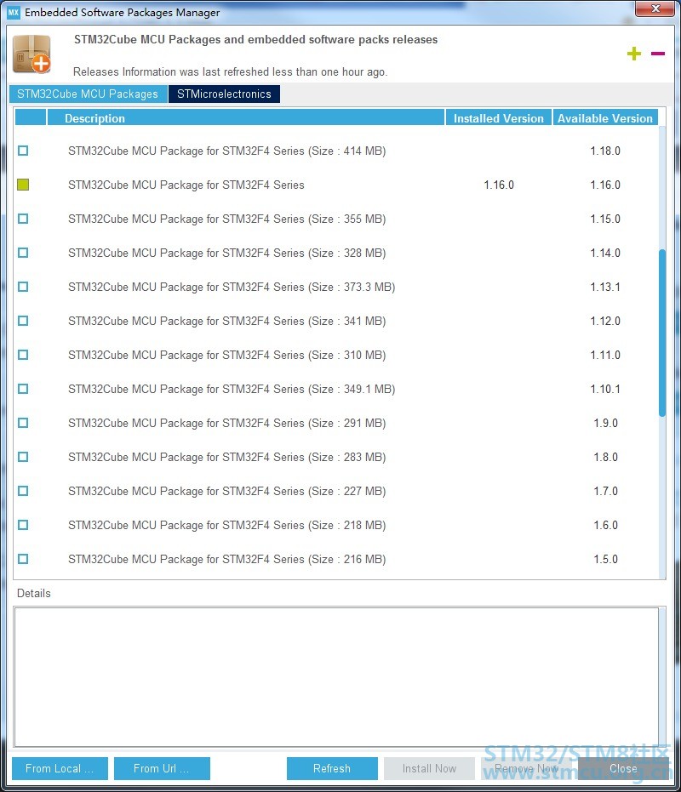Check the 216 MB package checkbox

click(23, 559)
